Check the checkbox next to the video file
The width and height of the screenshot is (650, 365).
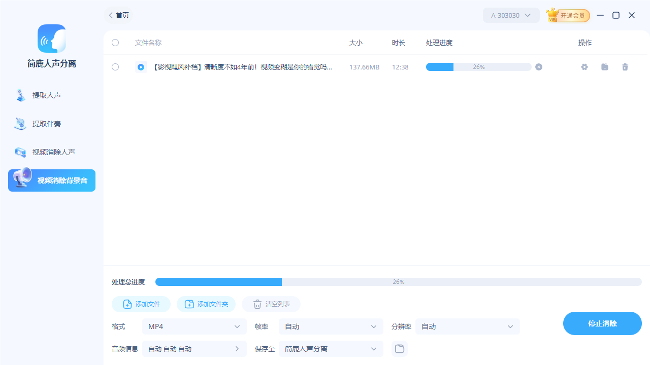115,67
